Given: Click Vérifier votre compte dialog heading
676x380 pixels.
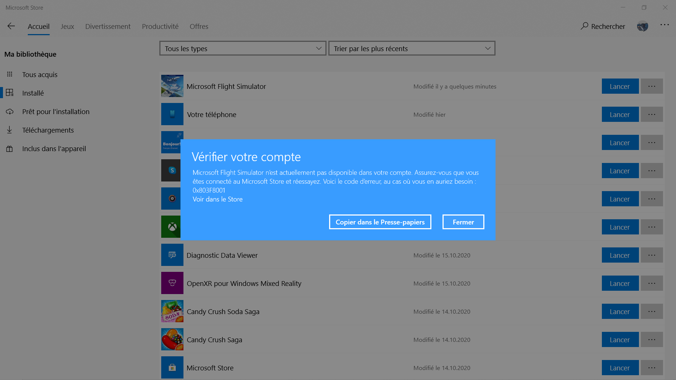Looking at the screenshot, I should point(246,157).
